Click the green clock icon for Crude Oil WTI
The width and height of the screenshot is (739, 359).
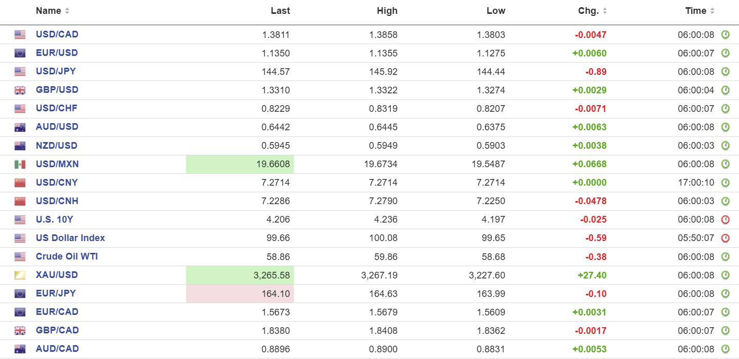click(725, 256)
